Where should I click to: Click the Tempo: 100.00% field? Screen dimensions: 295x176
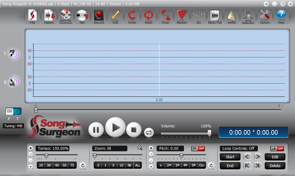pyautogui.click(x=53, y=149)
